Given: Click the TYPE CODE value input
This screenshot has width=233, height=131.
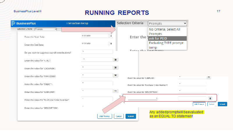Looking at the screenshot, I should (x=97, y=75).
